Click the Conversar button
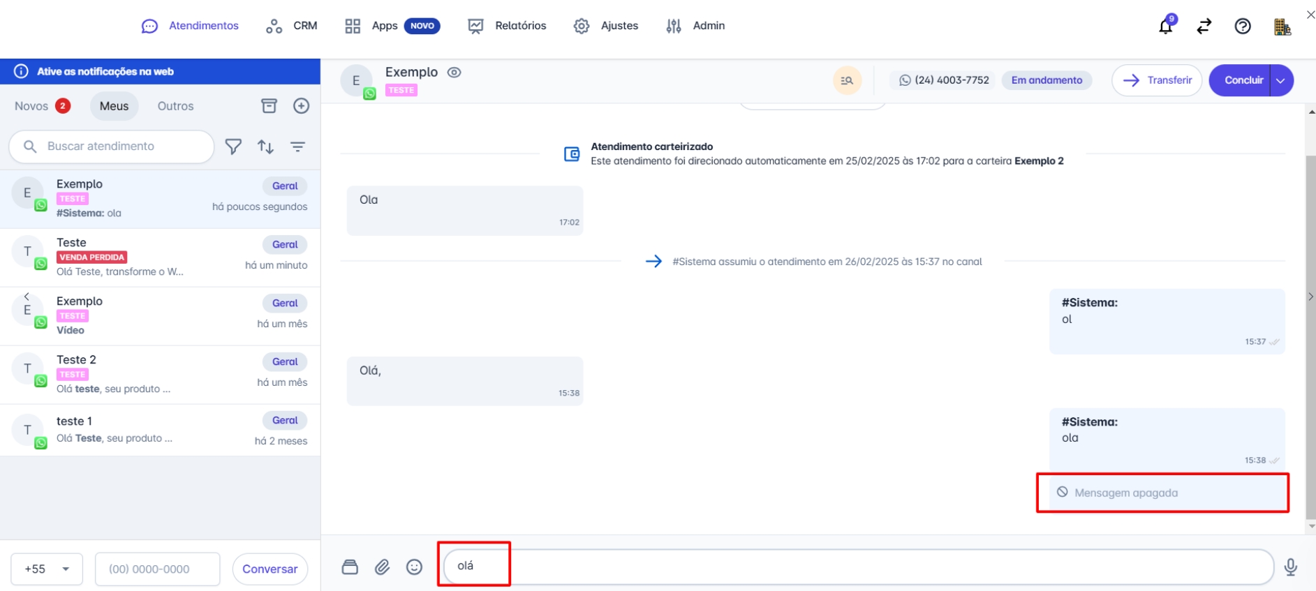 click(269, 569)
